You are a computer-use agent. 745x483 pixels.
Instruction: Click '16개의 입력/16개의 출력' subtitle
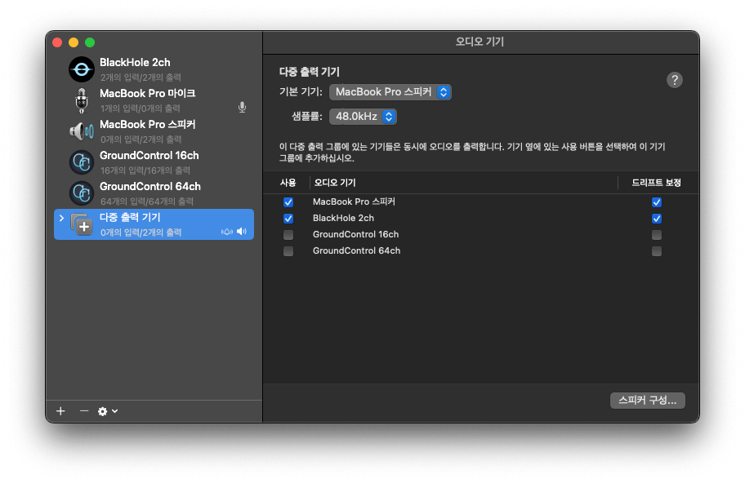[x=145, y=171]
